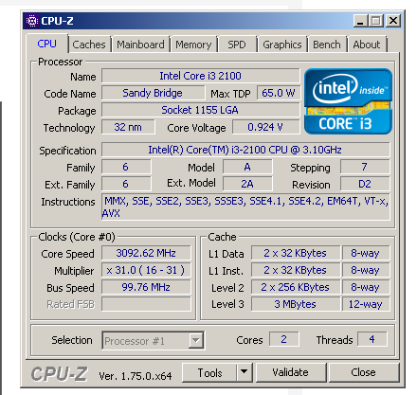
Task: Show the About tab
Action: click(367, 45)
